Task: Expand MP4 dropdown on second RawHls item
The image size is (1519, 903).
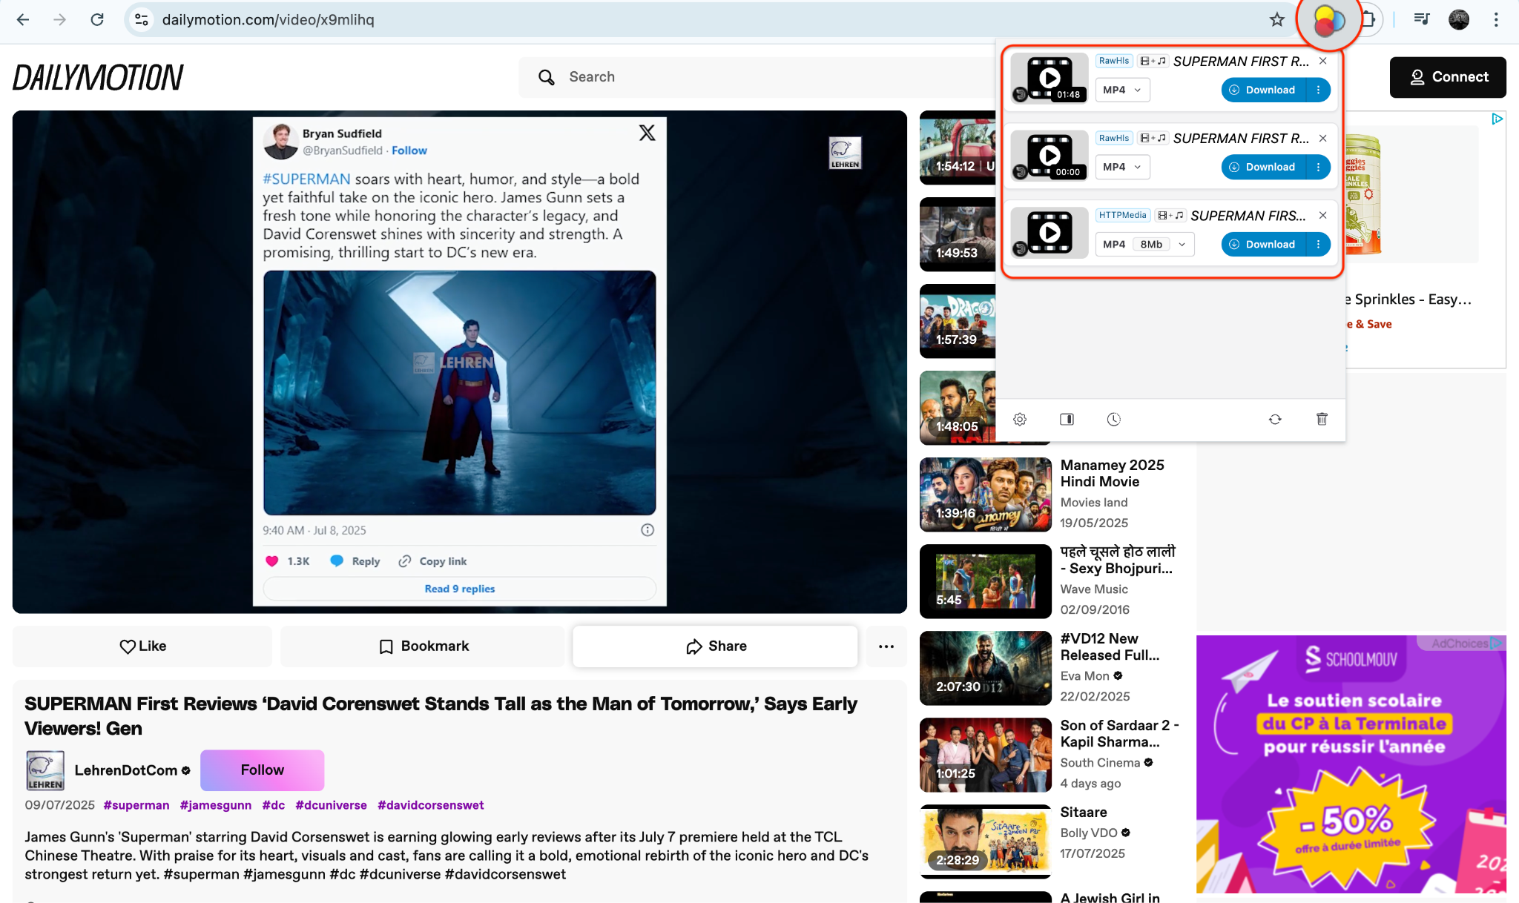Action: pos(1122,167)
